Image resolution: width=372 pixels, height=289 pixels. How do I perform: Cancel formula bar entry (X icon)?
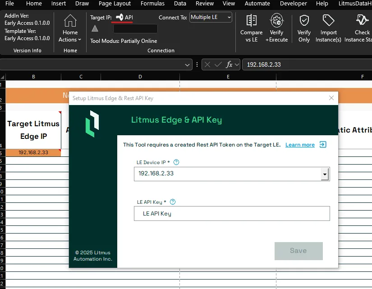coord(207,64)
